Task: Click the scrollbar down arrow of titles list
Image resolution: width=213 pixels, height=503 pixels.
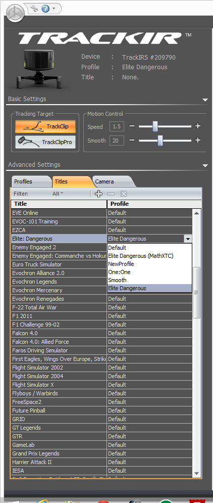Action: pos(197,474)
